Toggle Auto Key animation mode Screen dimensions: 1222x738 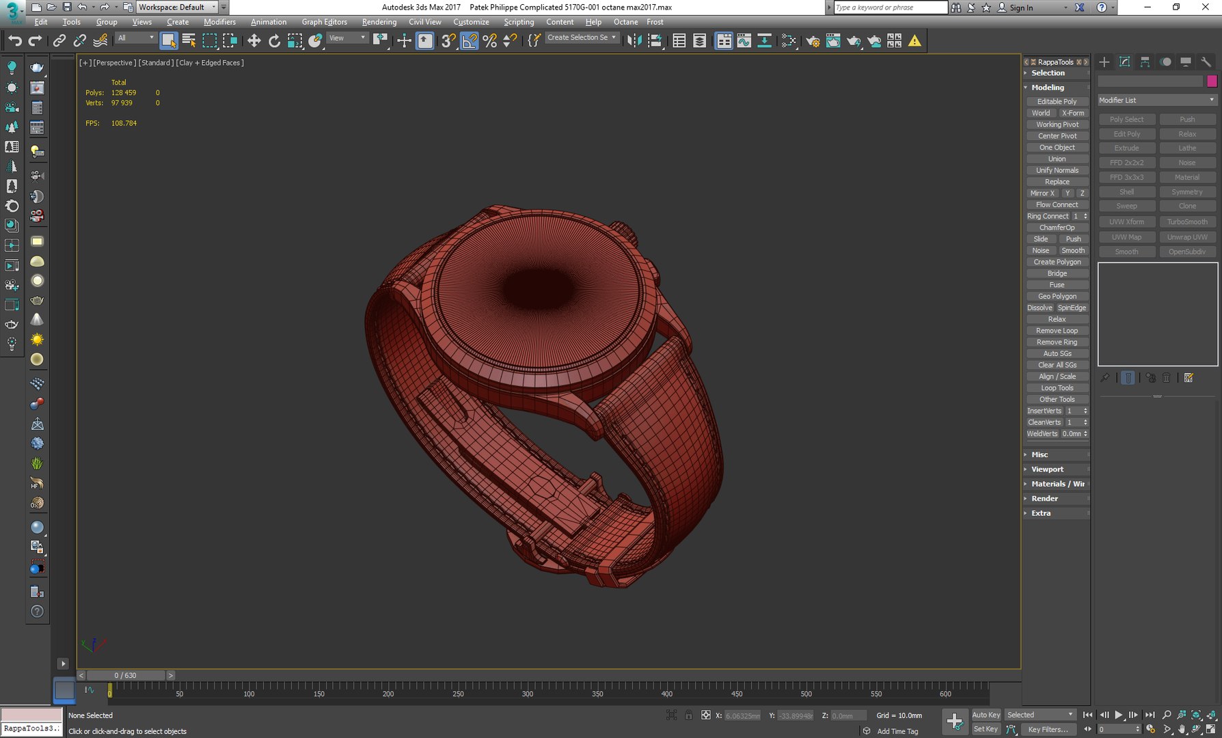click(986, 715)
